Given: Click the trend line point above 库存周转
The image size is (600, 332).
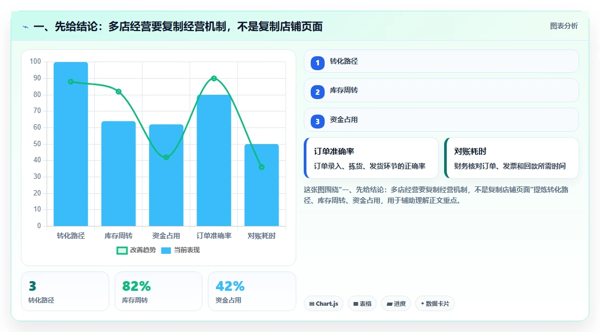Looking at the screenshot, I should (x=118, y=92).
